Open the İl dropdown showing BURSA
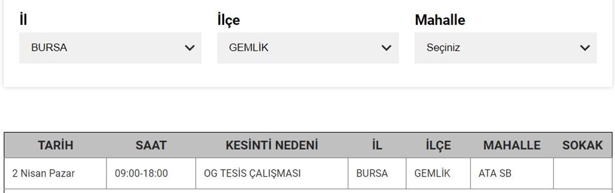Viewport: 615px width, 193px height. (110, 48)
